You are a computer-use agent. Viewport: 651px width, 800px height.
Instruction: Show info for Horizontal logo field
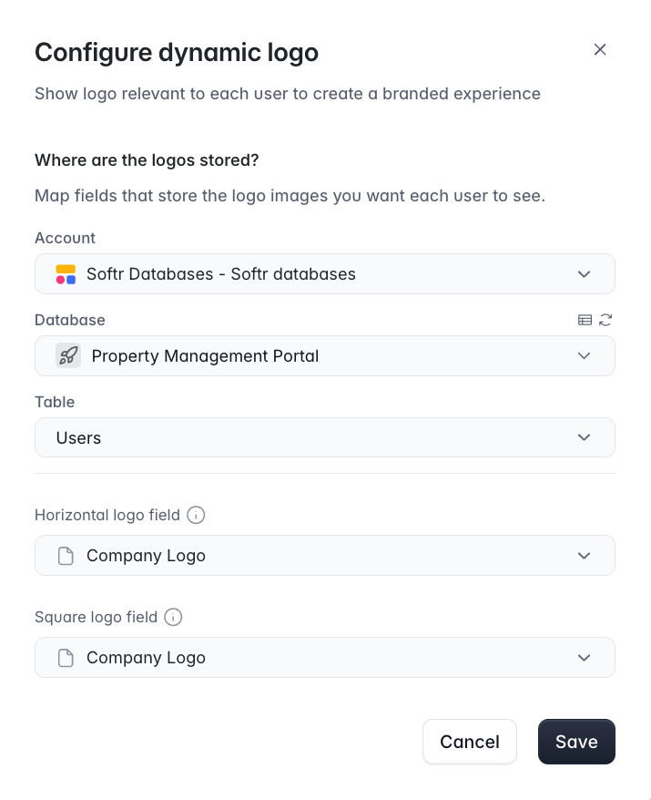196,515
